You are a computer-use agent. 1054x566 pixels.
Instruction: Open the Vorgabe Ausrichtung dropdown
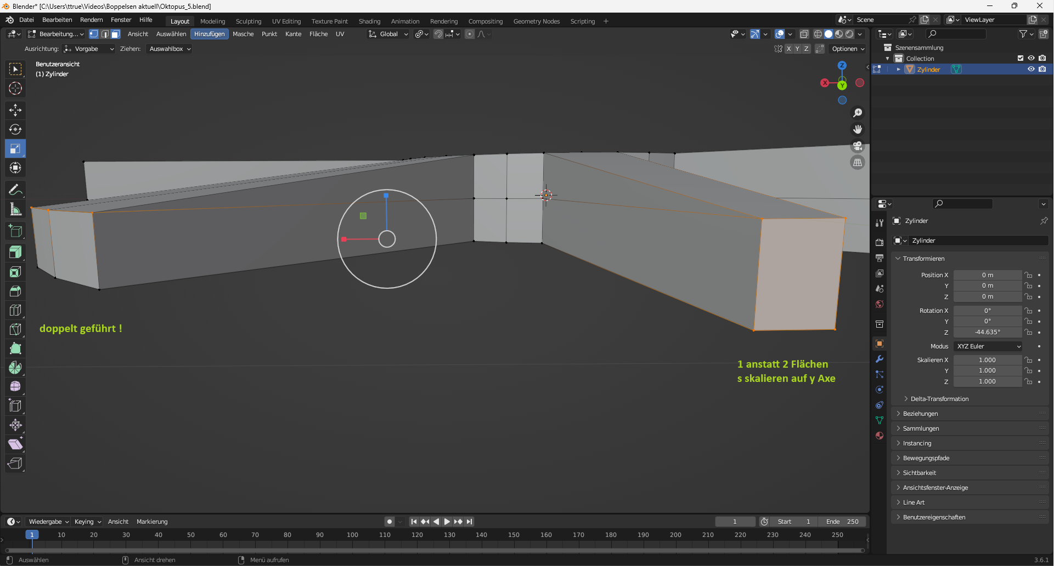point(89,49)
